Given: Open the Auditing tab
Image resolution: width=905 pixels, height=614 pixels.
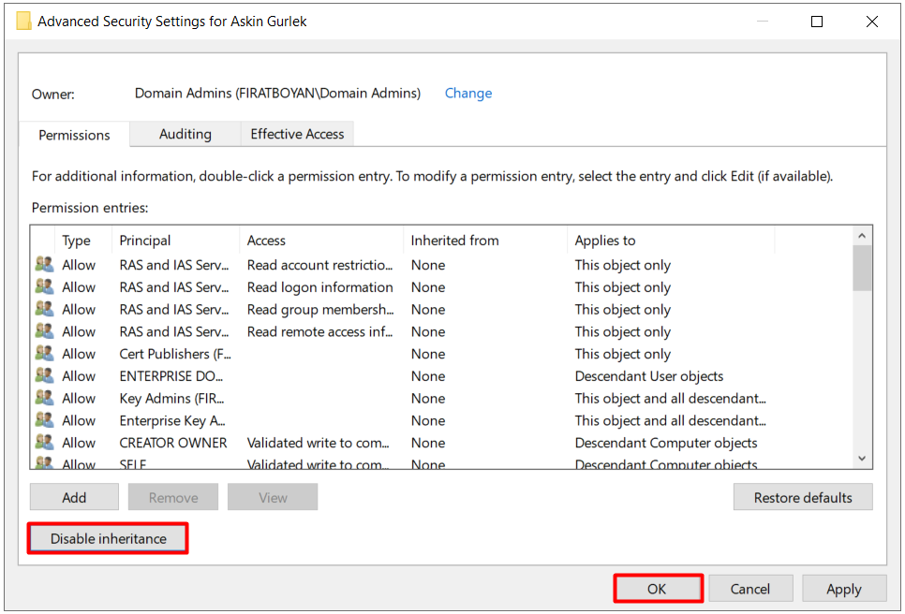Looking at the screenshot, I should (185, 134).
